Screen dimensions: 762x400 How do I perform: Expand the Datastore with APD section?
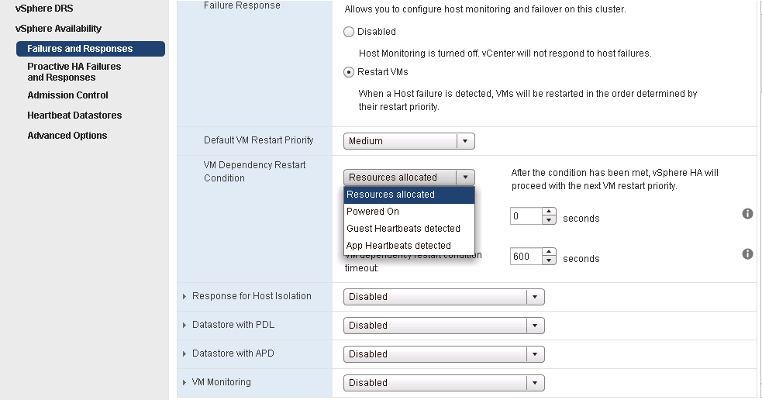[184, 353]
